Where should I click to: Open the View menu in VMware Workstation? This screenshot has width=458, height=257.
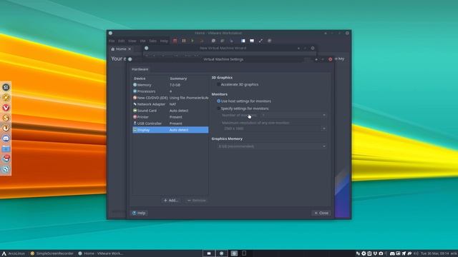(x=132, y=41)
